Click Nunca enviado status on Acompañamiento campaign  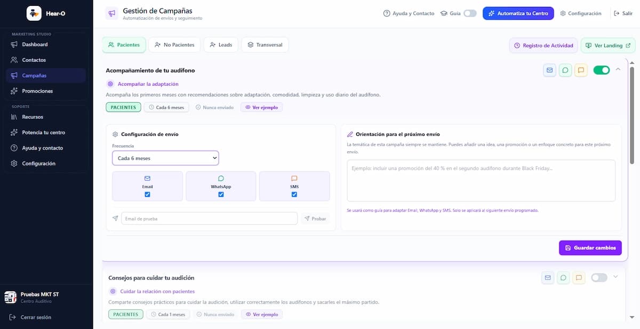click(x=214, y=107)
